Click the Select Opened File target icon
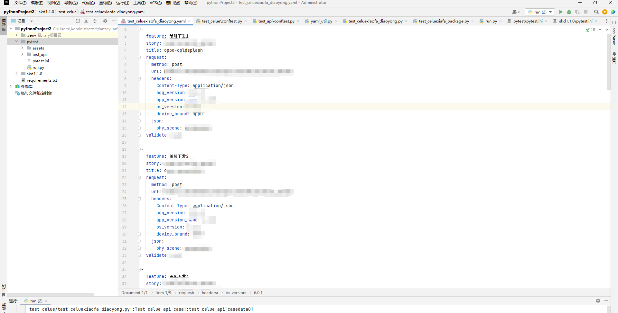 click(78, 21)
